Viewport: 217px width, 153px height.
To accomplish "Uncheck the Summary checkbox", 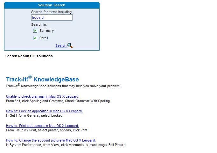I will (35, 31).
